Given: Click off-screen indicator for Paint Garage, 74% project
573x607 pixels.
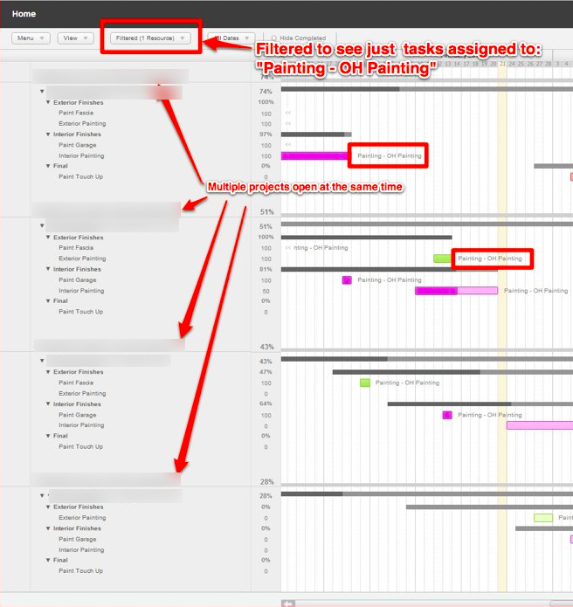Looking at the screenshot, I should pyautogui.click(x=287, y=145).
